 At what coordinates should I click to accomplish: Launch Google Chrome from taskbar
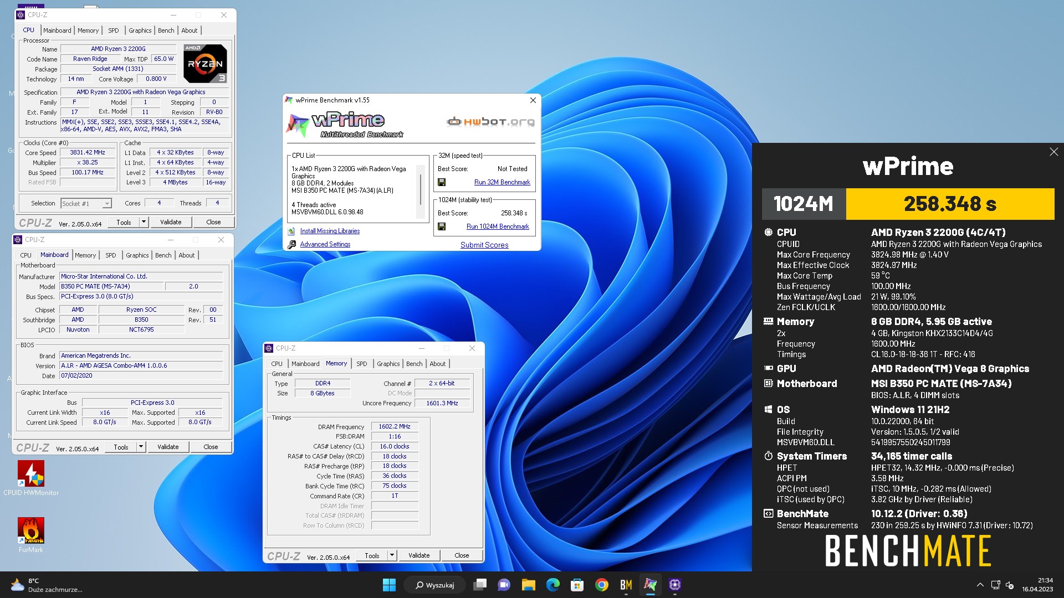pyautogui.click(x=602, y=585)
